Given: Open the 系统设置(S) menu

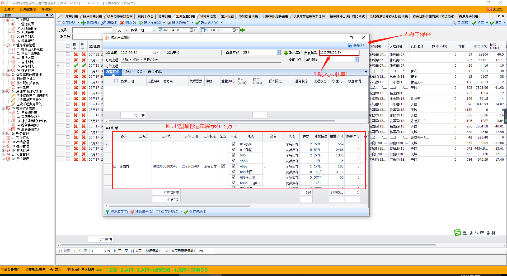Looking at the screenshot, I should coord(28,9).
